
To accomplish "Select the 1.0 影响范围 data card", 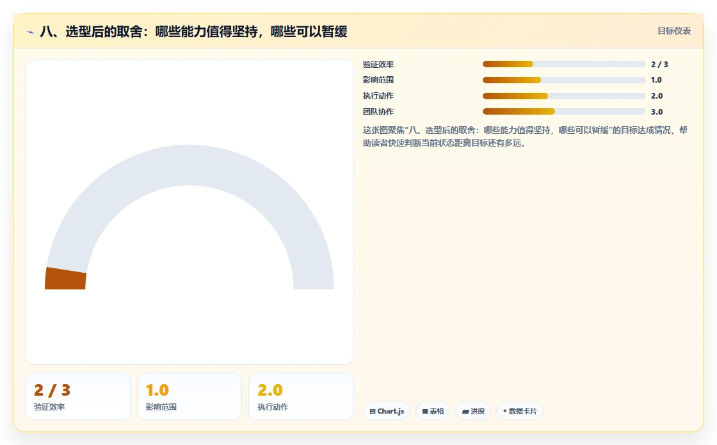I will click(x=189, y=396).
